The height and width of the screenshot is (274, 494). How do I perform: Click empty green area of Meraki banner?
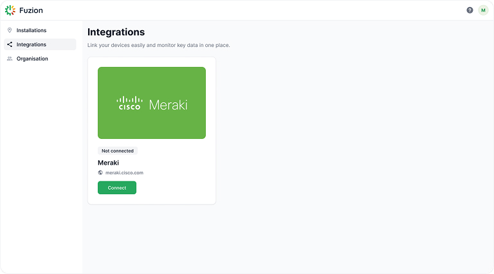click(x=152, y=125)
